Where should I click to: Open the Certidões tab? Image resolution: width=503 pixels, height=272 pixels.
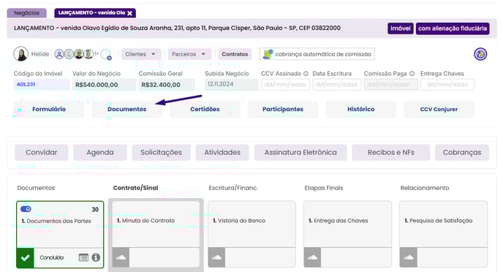coord(205,110)
